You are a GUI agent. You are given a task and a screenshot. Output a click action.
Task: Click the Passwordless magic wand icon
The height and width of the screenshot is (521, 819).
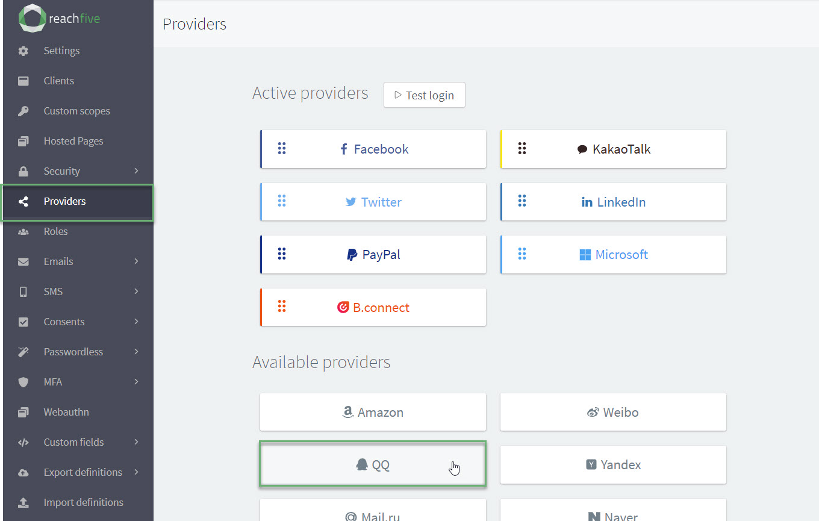[x=23, y=352]
